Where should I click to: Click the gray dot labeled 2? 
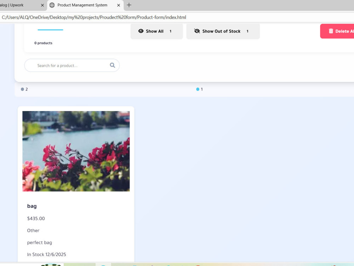(x=22, y=89)
